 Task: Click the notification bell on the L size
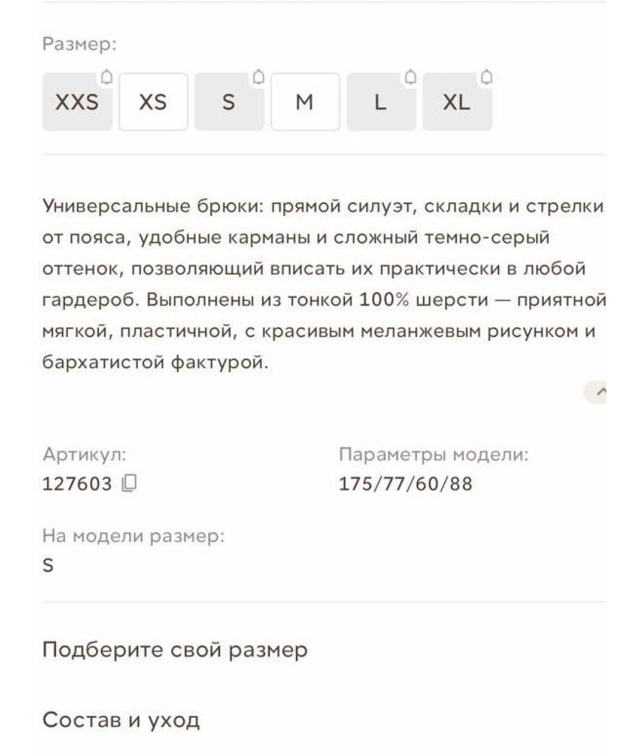tap(411, 77)
